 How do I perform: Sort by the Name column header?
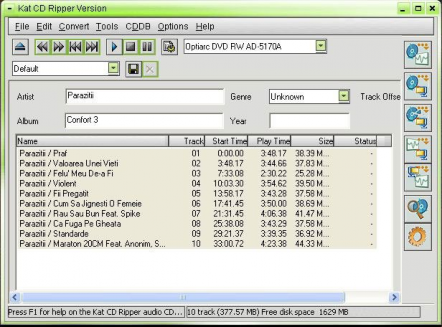coord(93,141)
